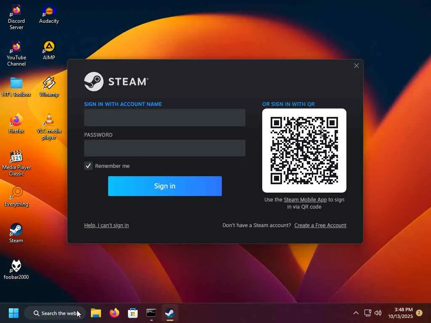Click the Steam logo in the dialog
Image resolution: width=431 pixels, height=323 pixels.
point(116,82)
